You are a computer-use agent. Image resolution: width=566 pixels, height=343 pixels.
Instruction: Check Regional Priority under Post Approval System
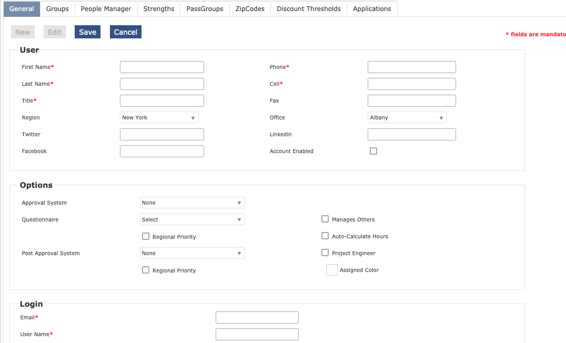146,270
